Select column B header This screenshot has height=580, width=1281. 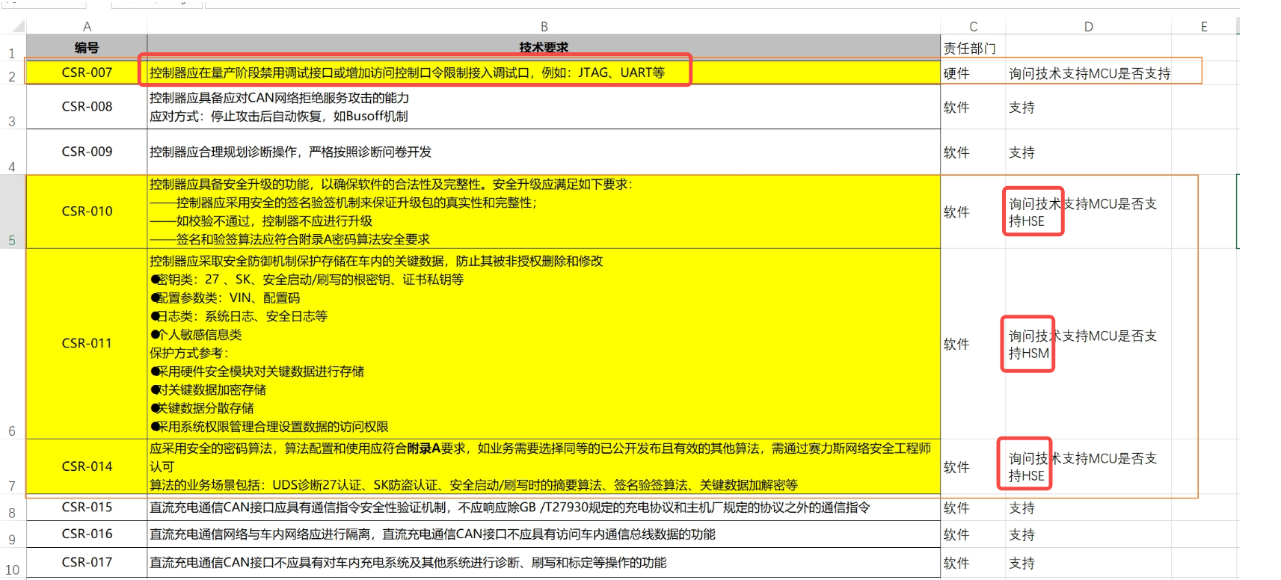tap(544, 27)
